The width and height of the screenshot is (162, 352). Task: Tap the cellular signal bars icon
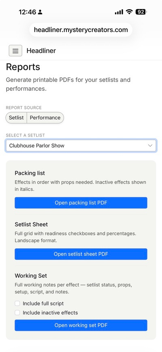click(x=119, y=12)
